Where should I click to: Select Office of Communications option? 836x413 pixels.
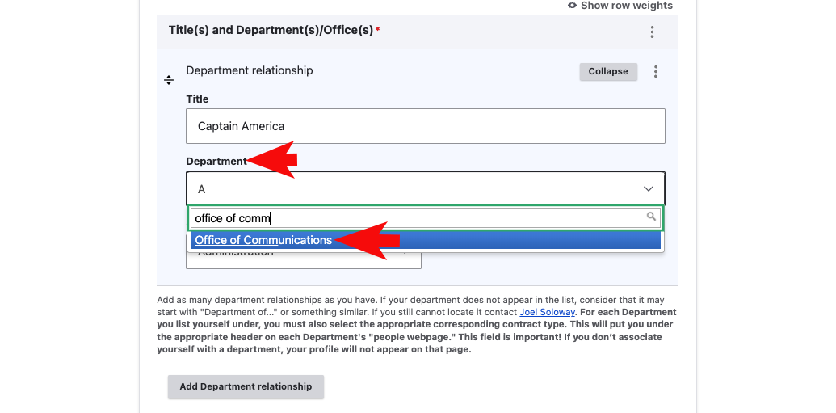pos(426,240)
